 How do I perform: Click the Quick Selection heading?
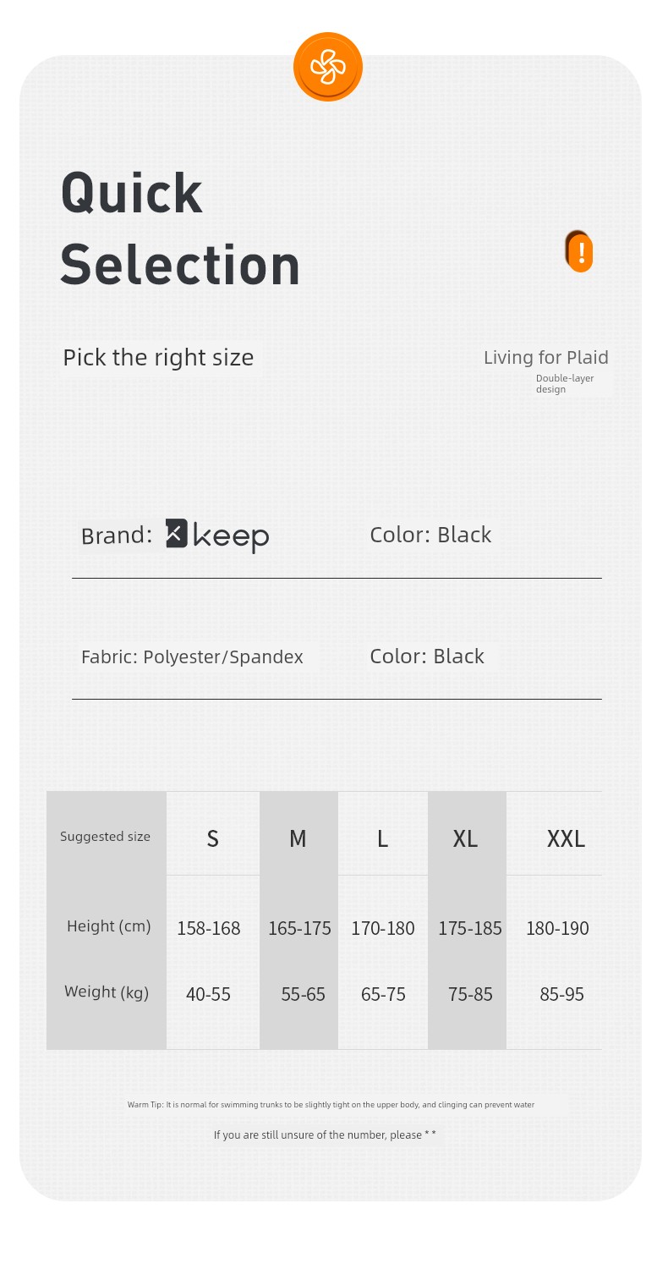(x=180, y=228)
